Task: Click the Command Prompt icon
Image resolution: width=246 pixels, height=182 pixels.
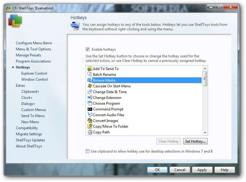Action: (90, 109)
